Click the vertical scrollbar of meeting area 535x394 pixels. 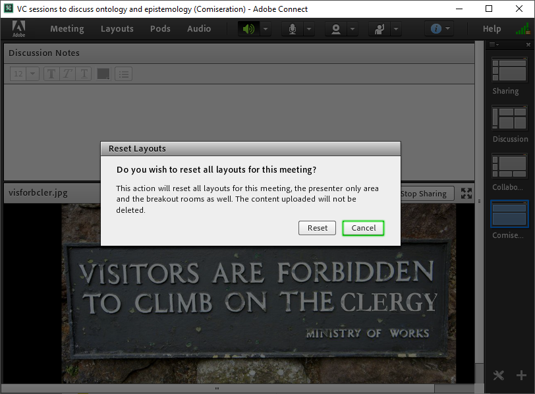point(480,202)
